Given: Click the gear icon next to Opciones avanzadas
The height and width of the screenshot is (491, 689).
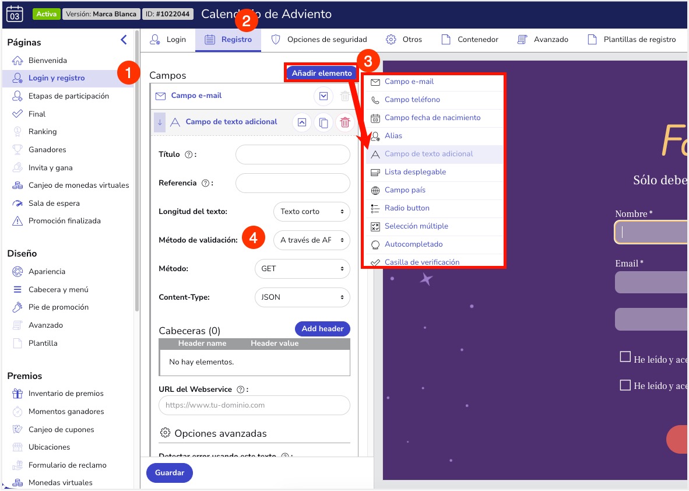Looking at the screenshot, I should coord(165,433).
